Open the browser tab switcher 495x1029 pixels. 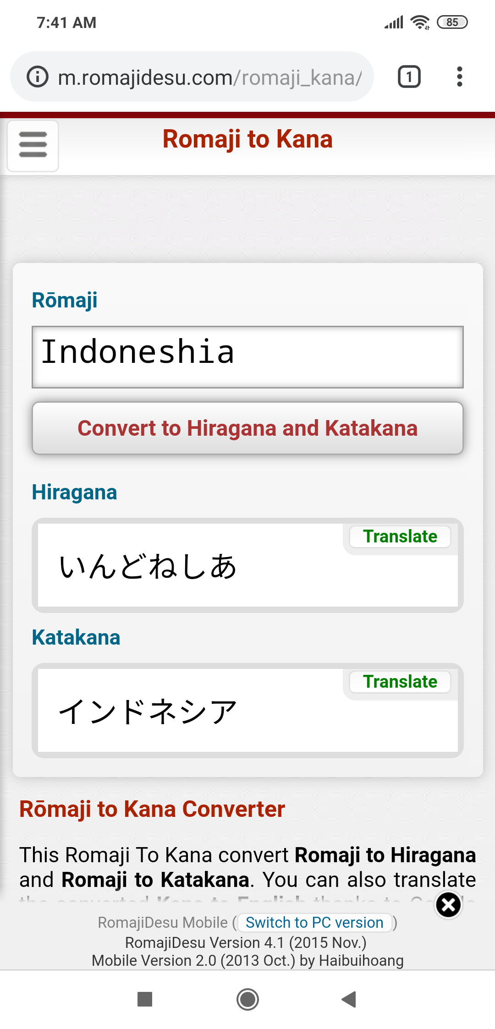pyautogui.click(x=408, y=76)
